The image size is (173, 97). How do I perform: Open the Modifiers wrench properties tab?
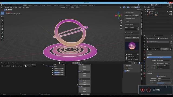pos(144,61)
